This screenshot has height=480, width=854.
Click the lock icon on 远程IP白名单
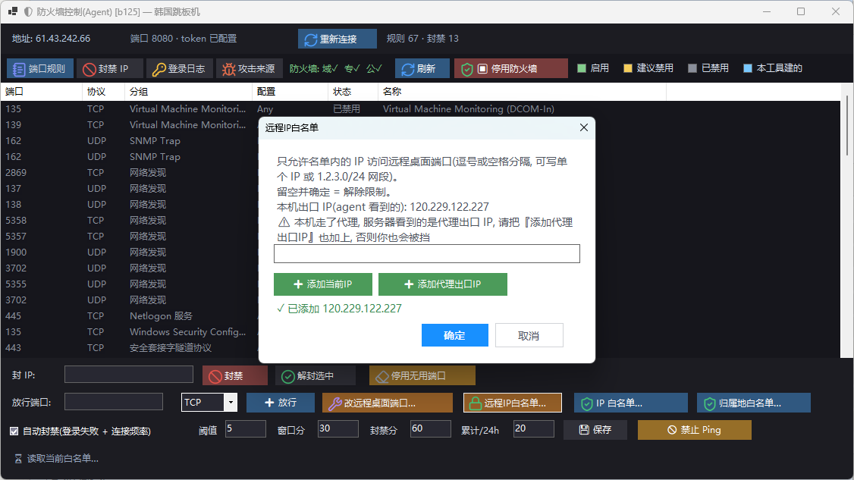475,403
